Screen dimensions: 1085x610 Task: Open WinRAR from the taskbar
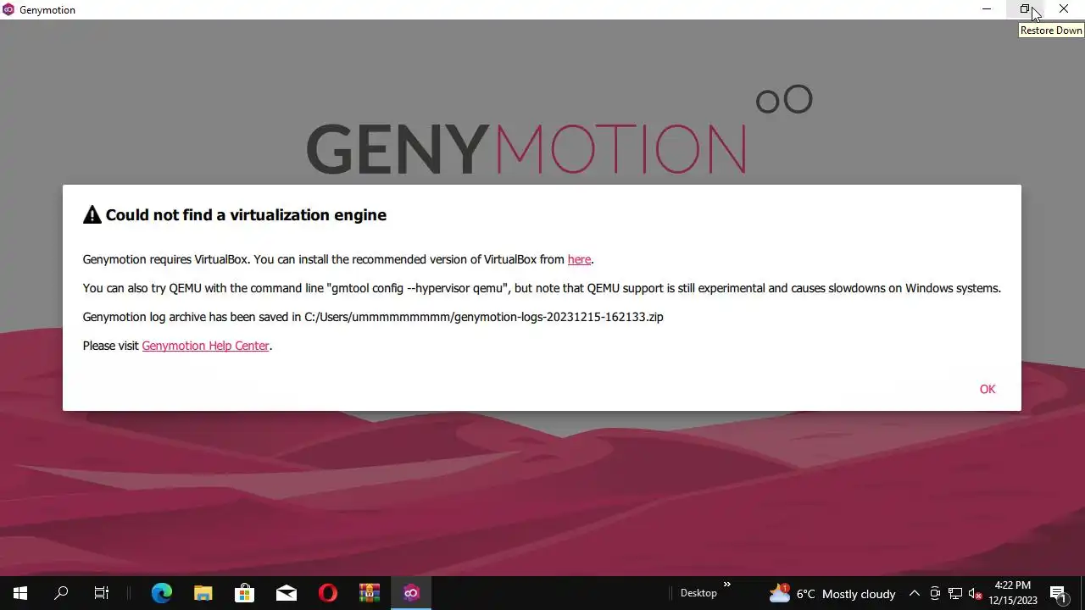point(370,593)
